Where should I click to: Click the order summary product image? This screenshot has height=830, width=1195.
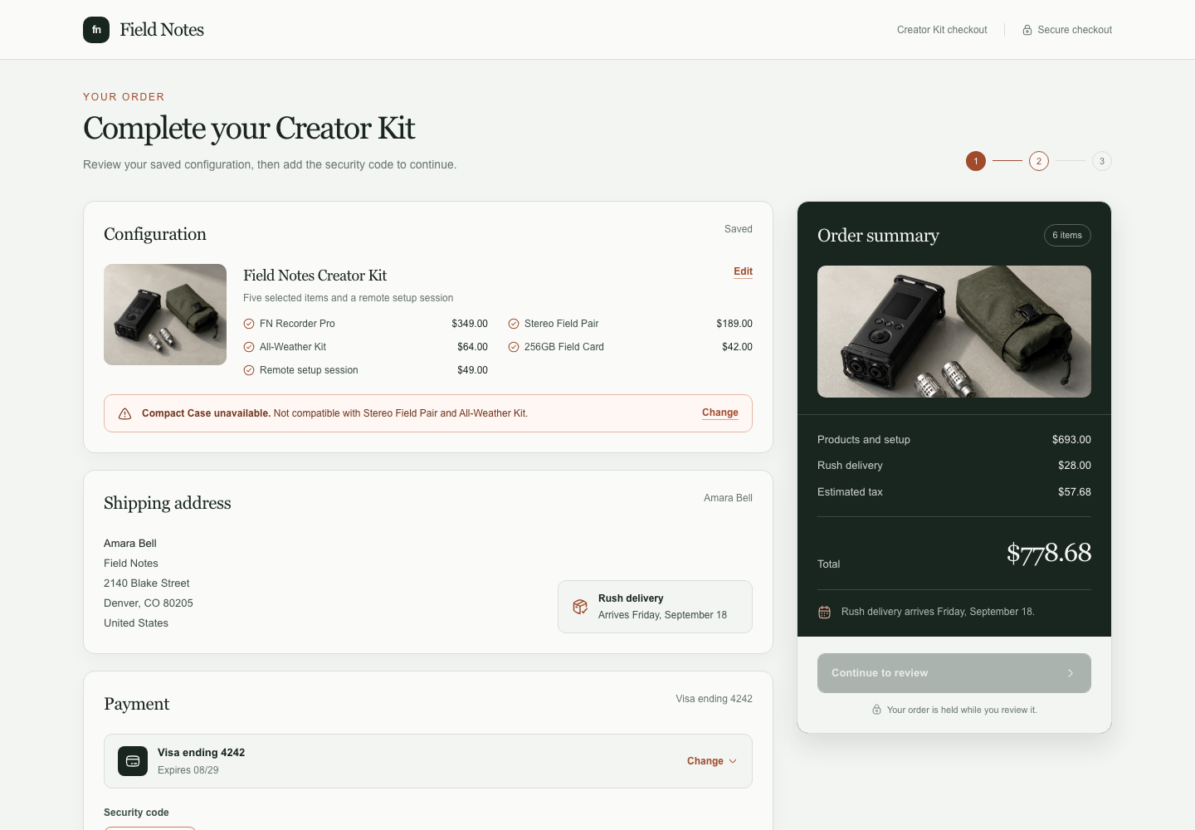tap(954, 331)
